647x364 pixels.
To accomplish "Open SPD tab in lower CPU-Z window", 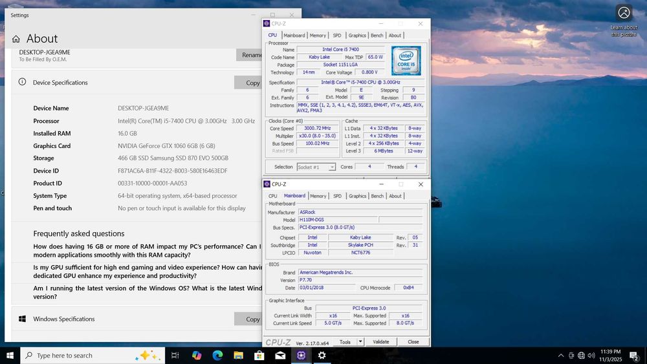I will click(338, 196).
